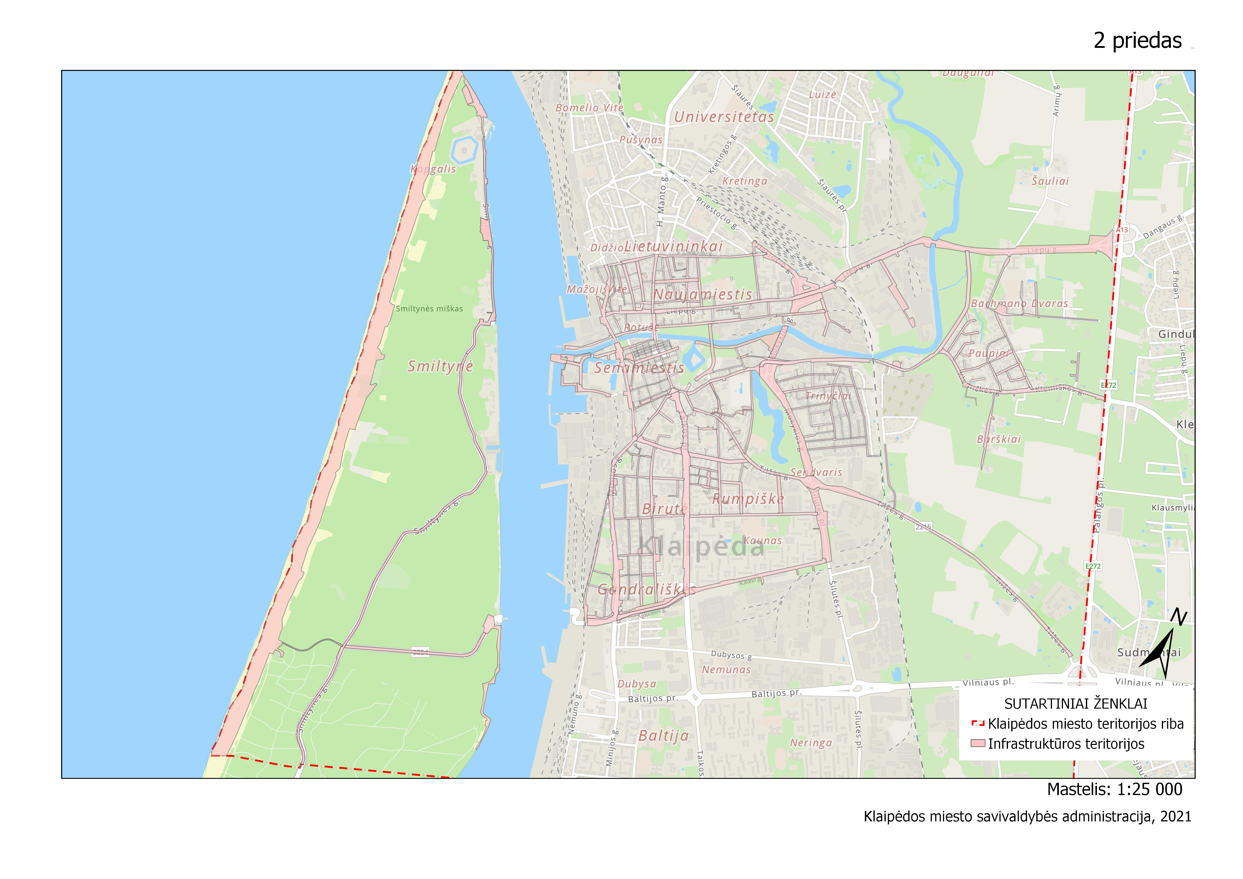Click the 2215 road number shield
Image resolution: width=1243 pixels, height=879 pixels.
pos(923,527)
